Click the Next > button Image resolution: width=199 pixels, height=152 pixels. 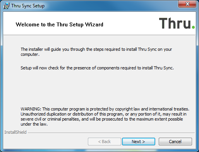[139, 142]
